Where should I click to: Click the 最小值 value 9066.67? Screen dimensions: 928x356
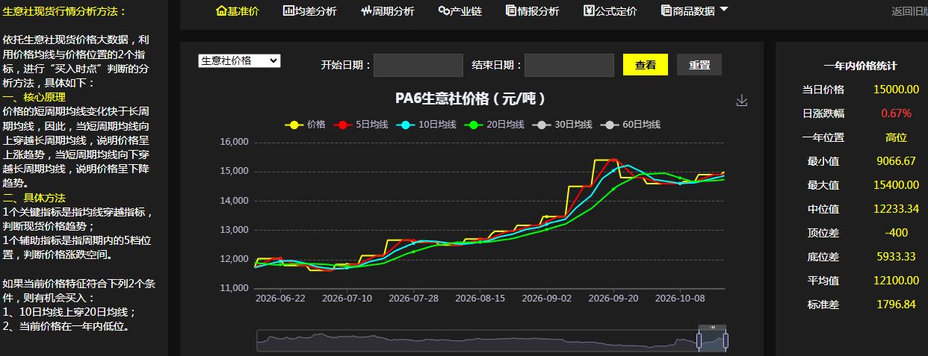(x=896, y=161)
